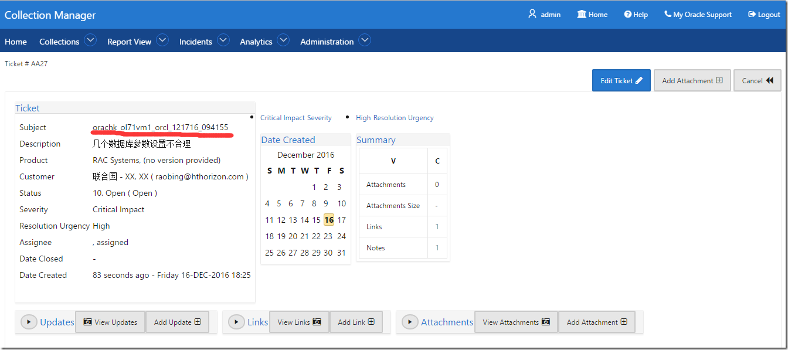
Task: Click the Links count value 1
Action: tap(437, 227)
